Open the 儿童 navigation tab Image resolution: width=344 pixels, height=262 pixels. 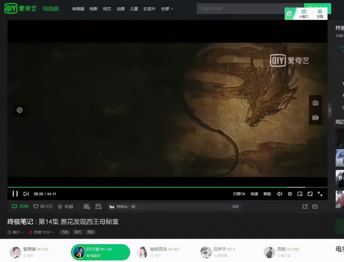coord(134,9)
